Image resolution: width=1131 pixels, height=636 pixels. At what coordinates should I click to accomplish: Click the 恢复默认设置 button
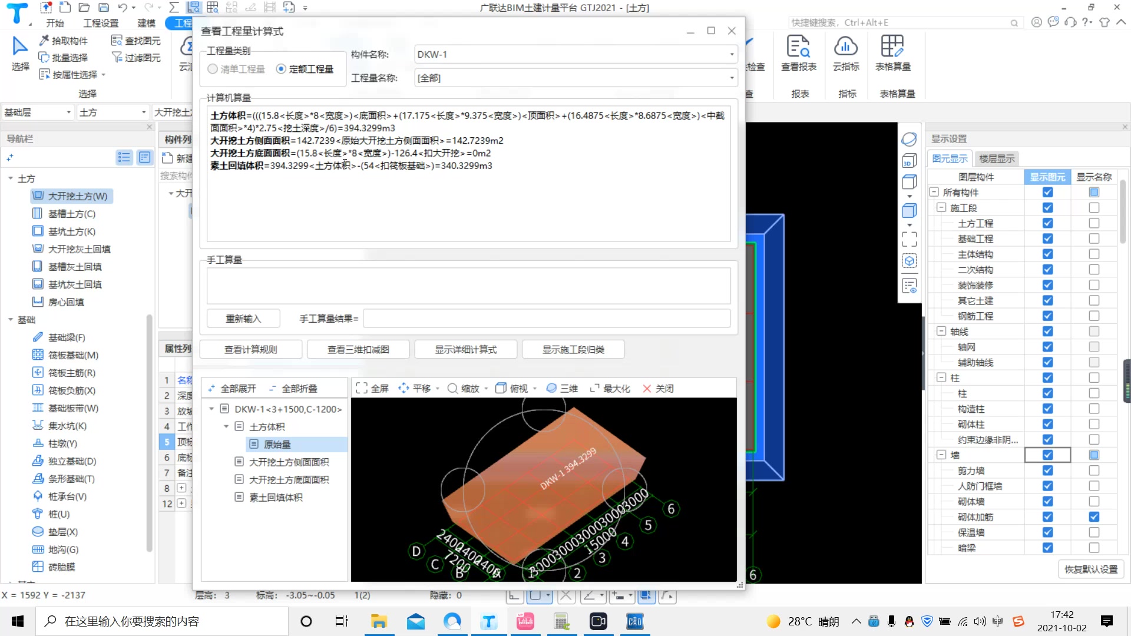click(1090, 569)
